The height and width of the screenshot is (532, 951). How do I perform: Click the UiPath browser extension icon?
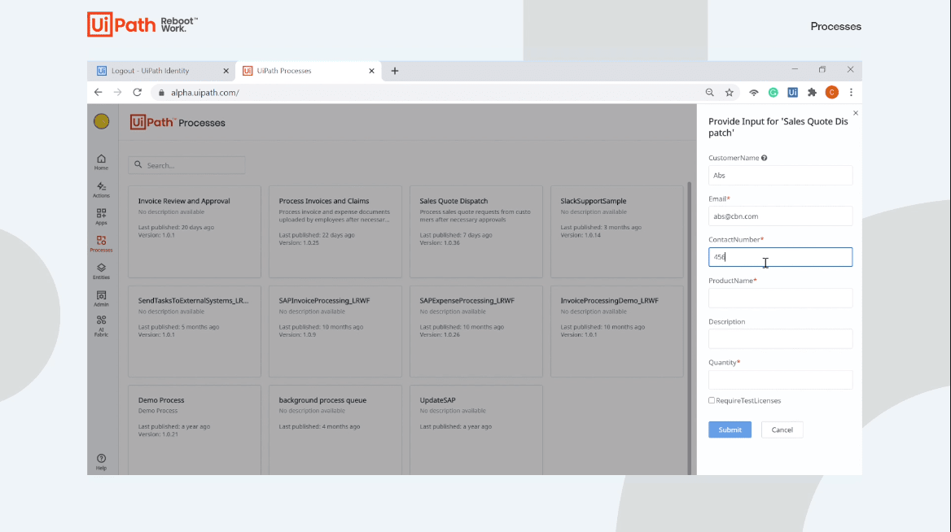coord(792,93)
